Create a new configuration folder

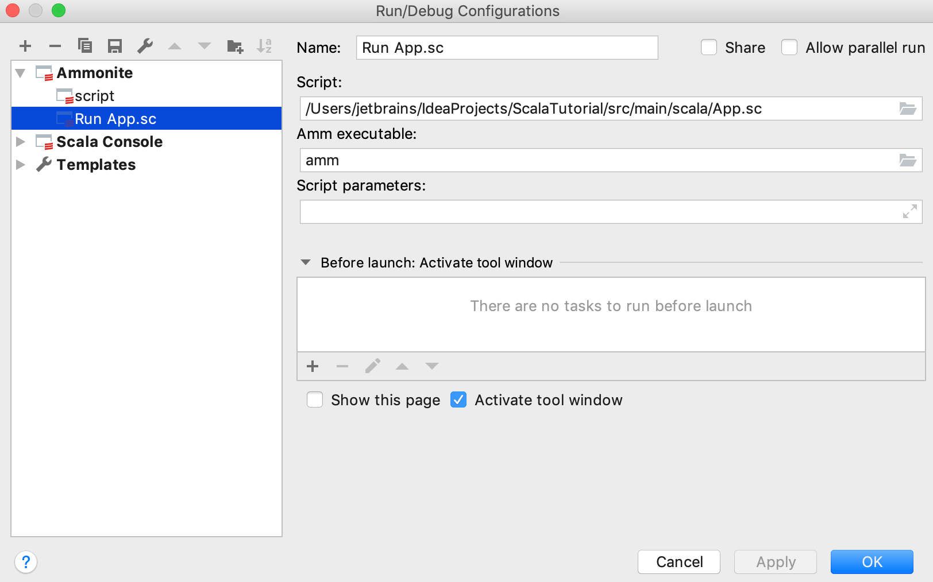coord(234,46)
